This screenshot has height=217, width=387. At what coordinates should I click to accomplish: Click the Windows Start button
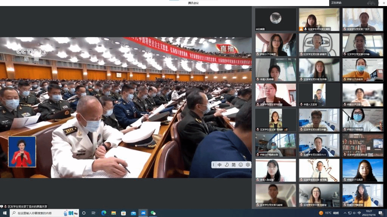4,213
